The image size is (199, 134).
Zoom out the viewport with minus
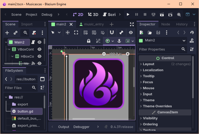click(x=104, y=54)
